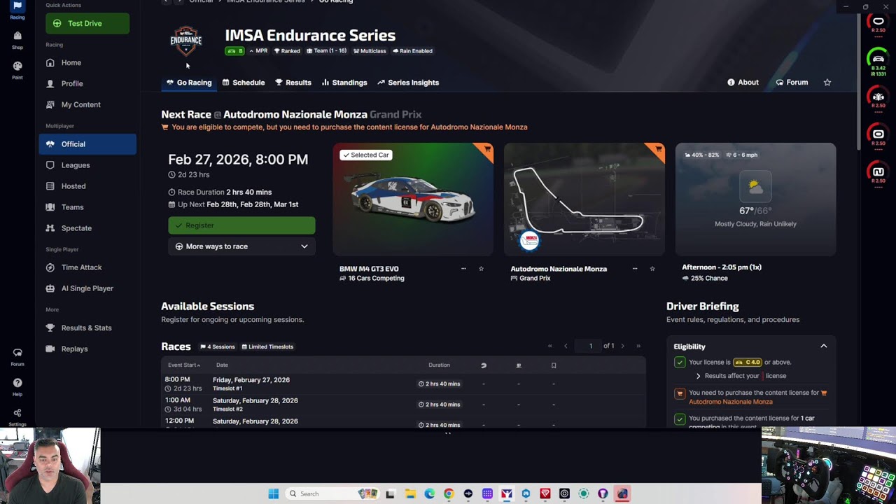Go to Home in the sidebar
The height and width of the screenshot is (504, 896).
click(87, 62)
